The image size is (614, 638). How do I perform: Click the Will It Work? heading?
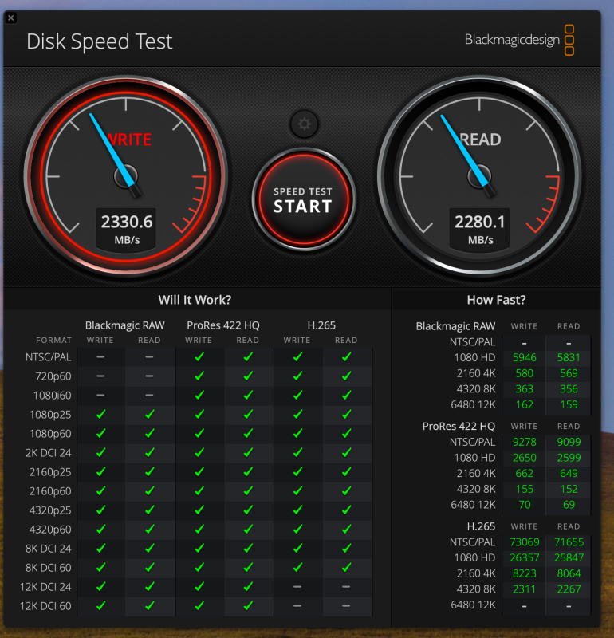click(x=195, y=300)
